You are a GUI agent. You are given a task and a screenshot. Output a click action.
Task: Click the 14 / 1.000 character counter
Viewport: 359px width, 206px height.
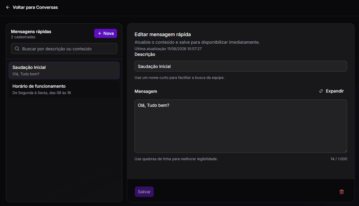click(x=339, y=159)
